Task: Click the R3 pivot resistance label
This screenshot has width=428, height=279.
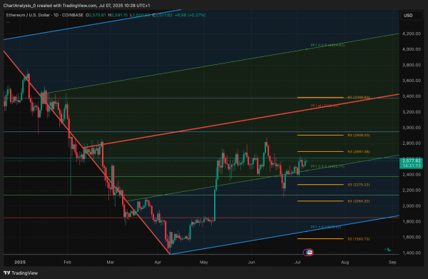Action: pyautogui.click(x=359, y=151)
